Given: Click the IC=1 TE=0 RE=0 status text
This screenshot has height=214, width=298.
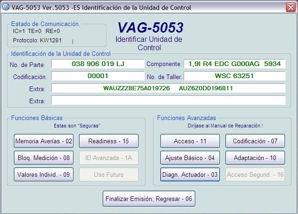Looking at the screenshot, I should click(36, 31).
